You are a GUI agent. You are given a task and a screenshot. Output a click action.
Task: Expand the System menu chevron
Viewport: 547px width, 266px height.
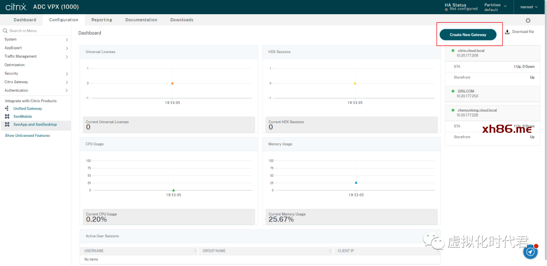pos(67,40)
